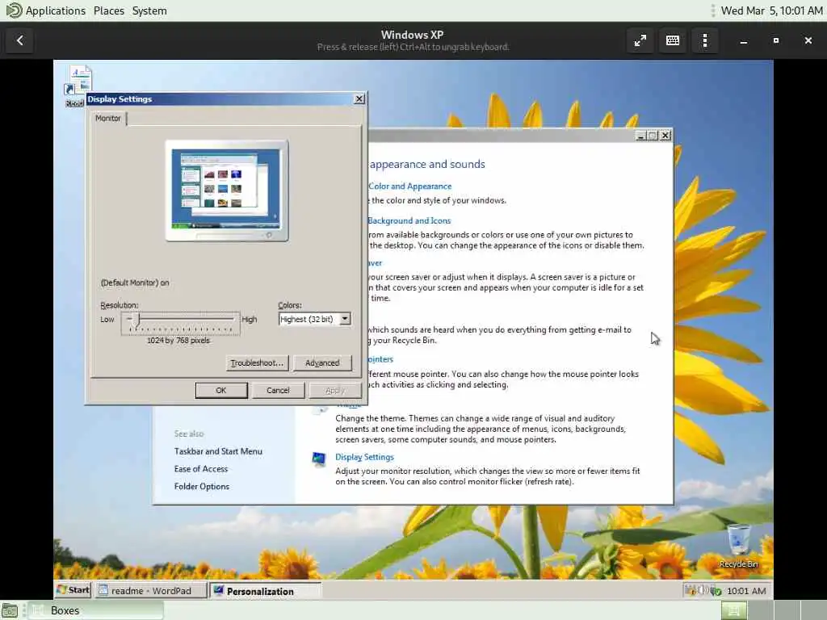
Task: Switch to readme - WordPad taskbar button
Action: (151, 590)
